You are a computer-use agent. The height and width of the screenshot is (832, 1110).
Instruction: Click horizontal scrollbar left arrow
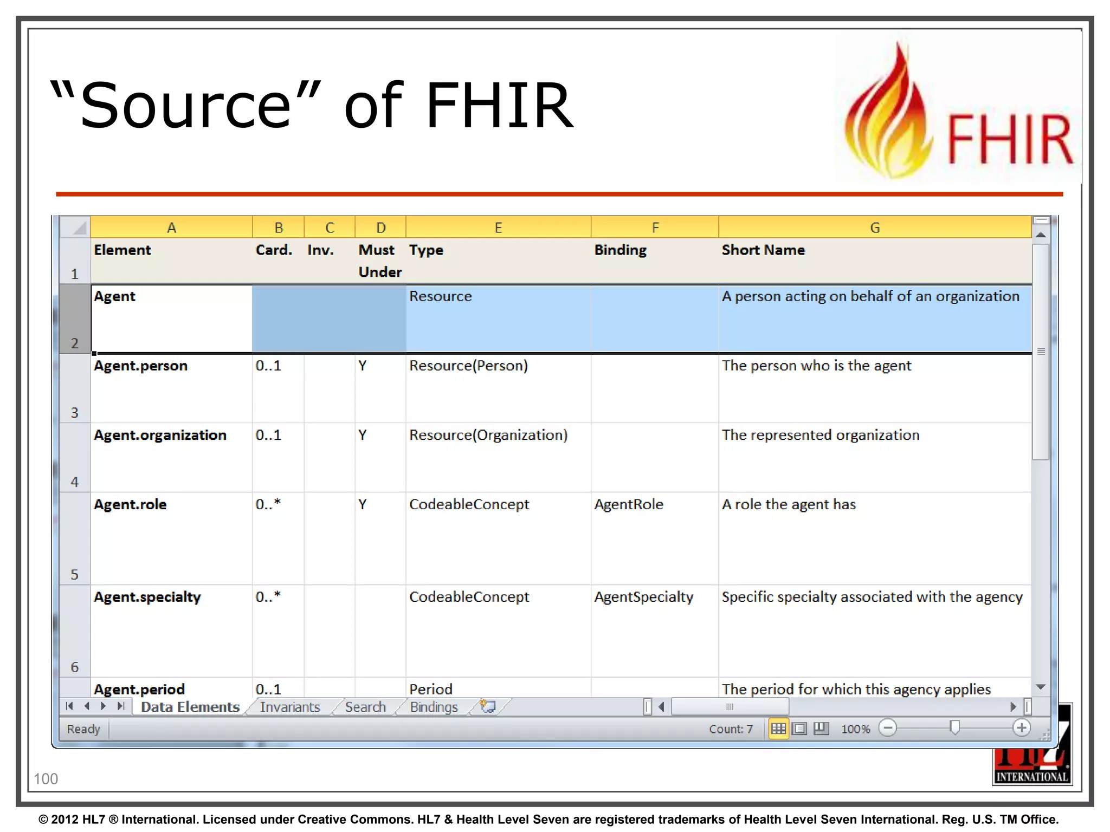pos(661,707)
